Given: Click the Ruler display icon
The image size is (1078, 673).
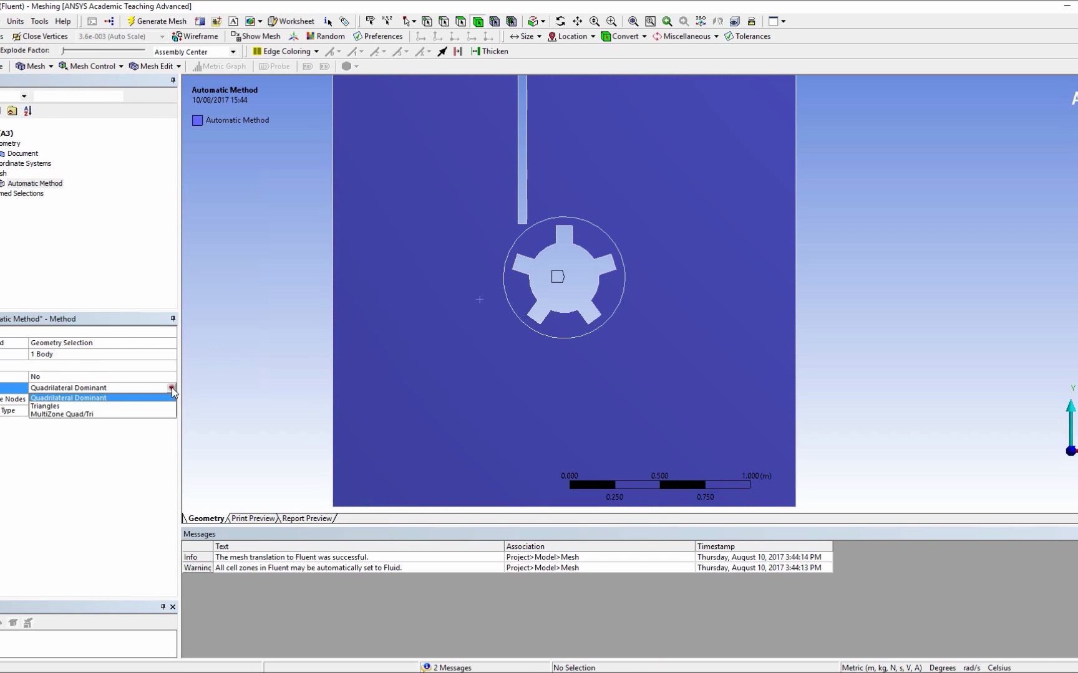Looking at the screenshot, I should click(x=752, y=21).
